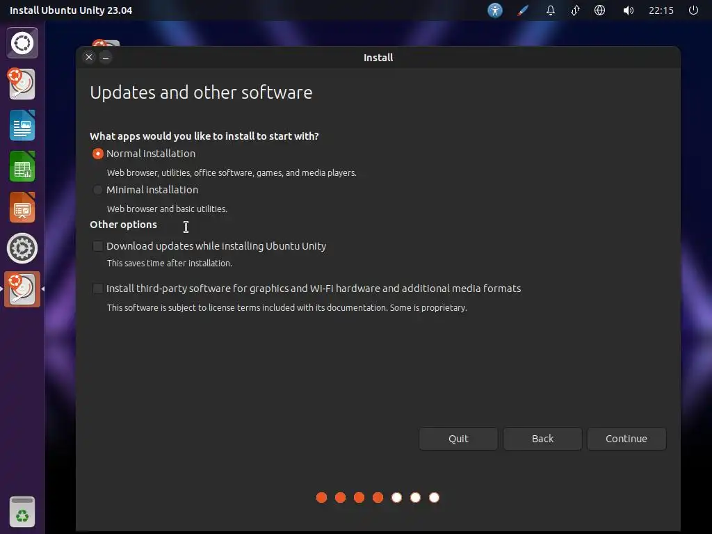Viewport: 712px width, 534px height.
Task: Click the license terms proprietary notice text
Action: [287, 307]
